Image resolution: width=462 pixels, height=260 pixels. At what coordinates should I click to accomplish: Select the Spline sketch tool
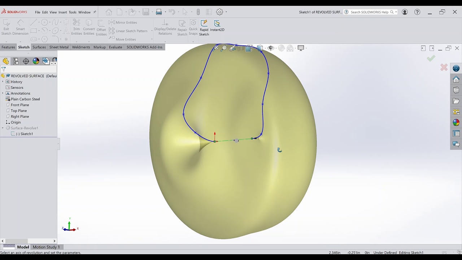coord(55,22)
